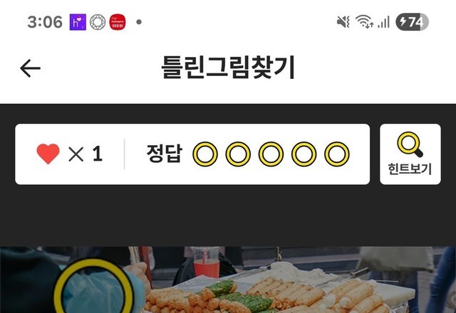Viewport: 456px width, 313px height.
Task: Tap the 정답 label
Action: (165, 154)
